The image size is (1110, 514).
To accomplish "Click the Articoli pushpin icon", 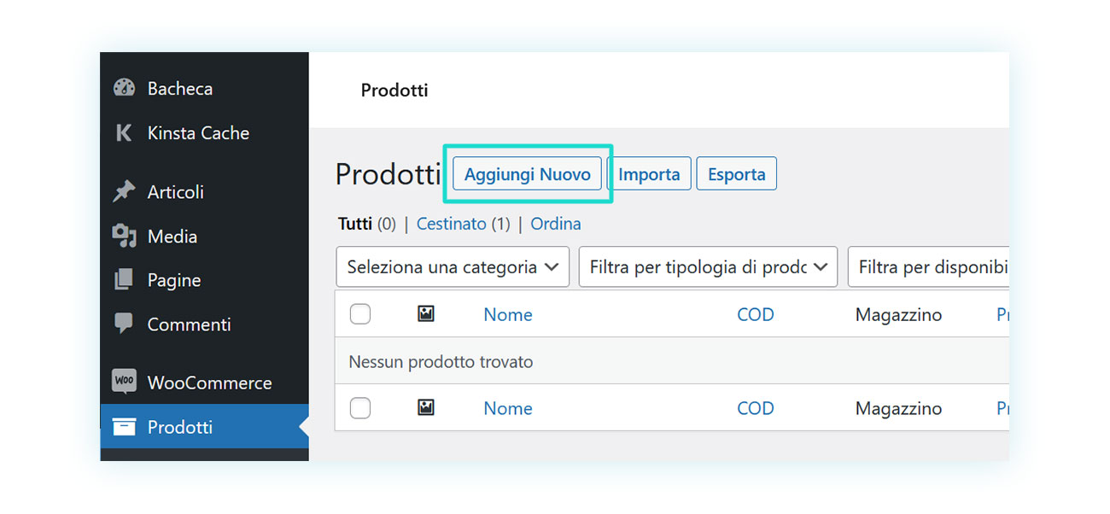I will (x=125, y=192).
